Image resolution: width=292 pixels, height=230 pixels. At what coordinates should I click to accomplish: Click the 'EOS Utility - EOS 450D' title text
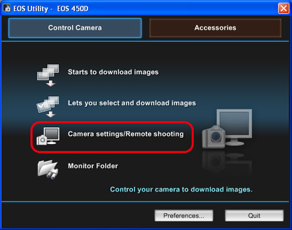click(x=51, y=9)
